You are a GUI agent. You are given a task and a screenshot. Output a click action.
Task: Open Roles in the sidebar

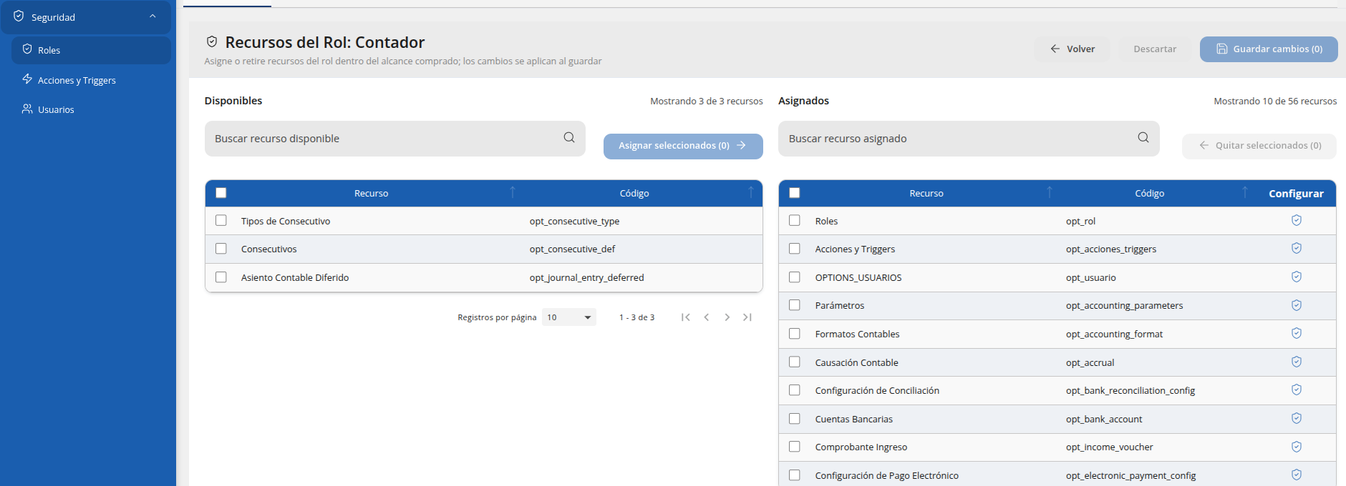[91, 50]
